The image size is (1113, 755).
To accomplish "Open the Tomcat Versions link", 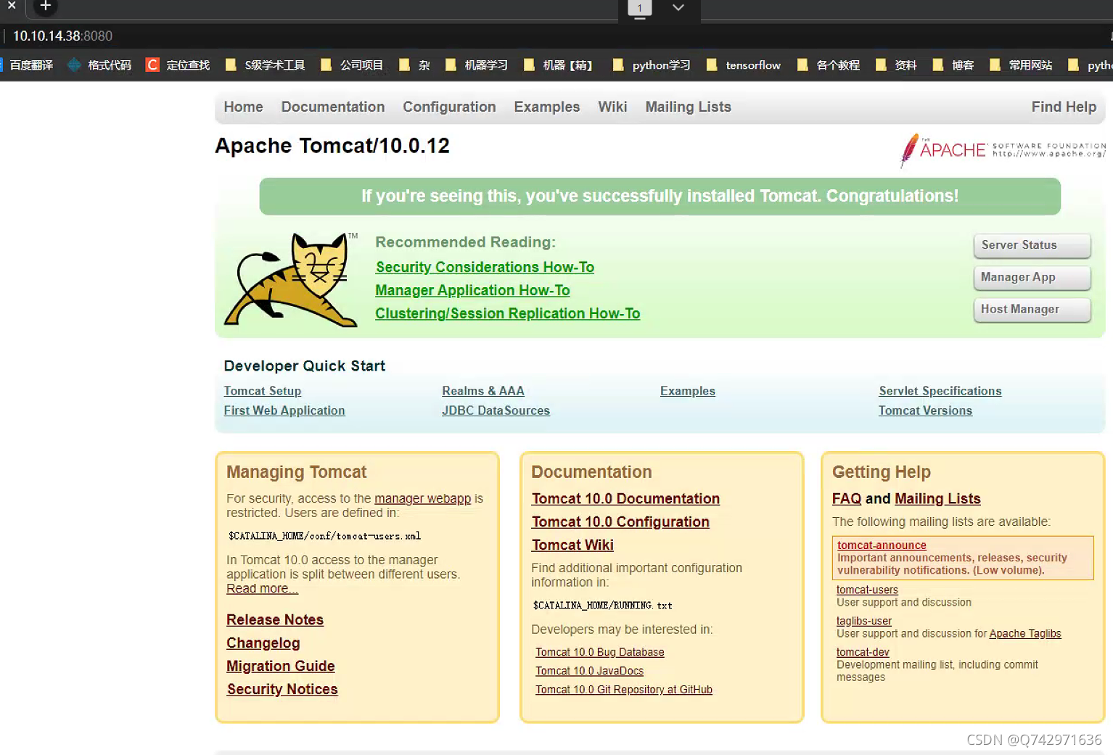I will tap(925, 410).
